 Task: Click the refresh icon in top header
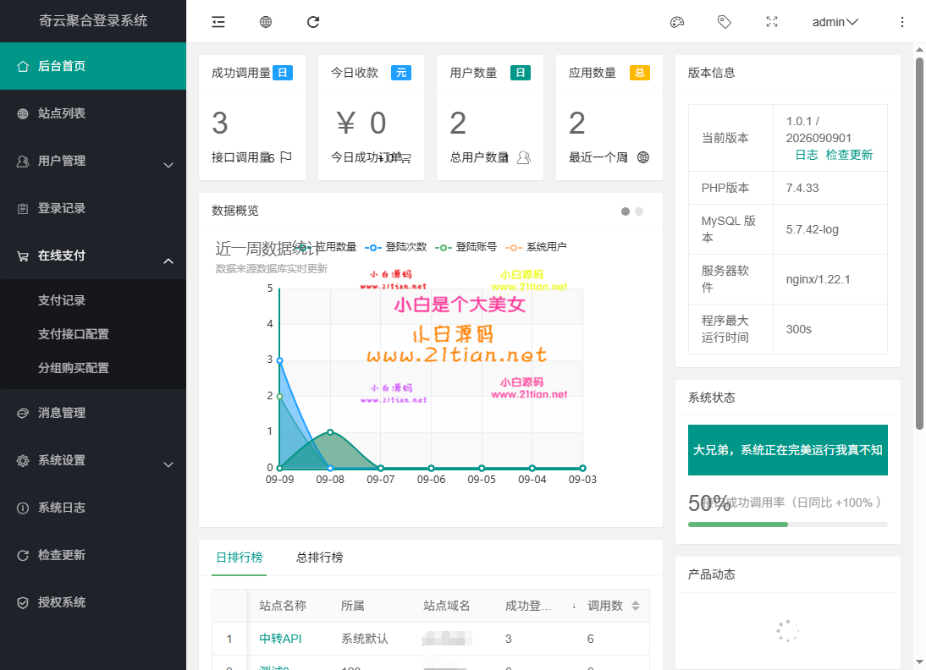tap(313, 23)
